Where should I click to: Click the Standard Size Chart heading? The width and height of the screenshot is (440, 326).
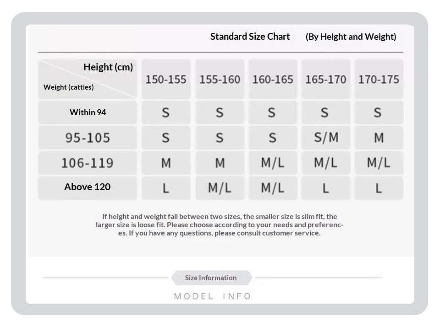pyautogui.click(x=250, y=37)
